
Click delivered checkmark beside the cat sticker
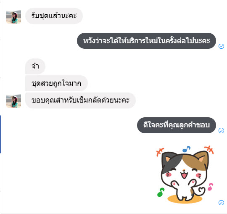click(x=221, y=202)
